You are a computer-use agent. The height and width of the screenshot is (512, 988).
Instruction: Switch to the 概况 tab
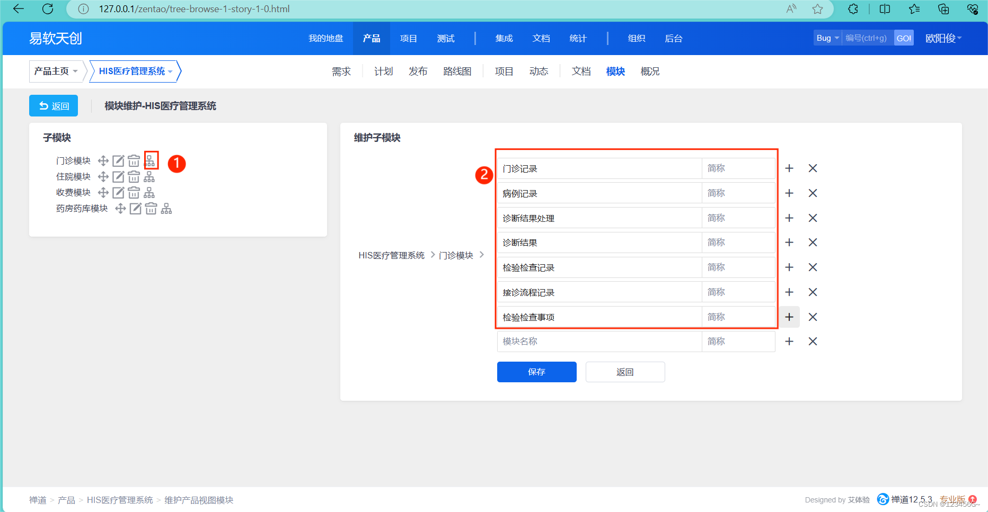tap(650, 71)
